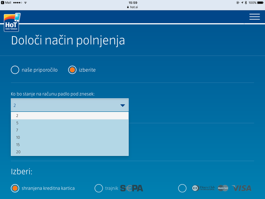Open the hamburger menu icon
Image resolution: width=265 pixels, height=199 pixels.
[x=255, y=17]
